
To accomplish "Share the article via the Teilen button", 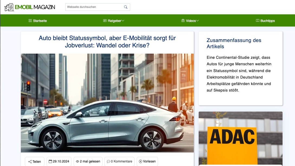I will (x=34, y=161).
